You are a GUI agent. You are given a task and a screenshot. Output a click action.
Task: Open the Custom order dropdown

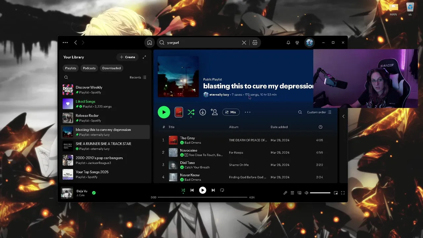[319, 112]
